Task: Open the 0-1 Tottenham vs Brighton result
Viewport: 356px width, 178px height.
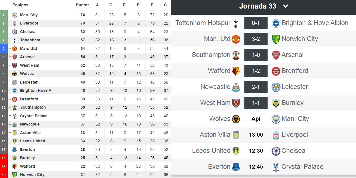Action: tap(256, 23)
